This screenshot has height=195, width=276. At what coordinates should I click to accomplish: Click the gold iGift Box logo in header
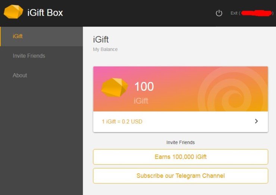pos(13,12)
